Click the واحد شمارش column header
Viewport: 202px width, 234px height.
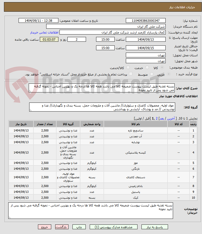point(92,124)
